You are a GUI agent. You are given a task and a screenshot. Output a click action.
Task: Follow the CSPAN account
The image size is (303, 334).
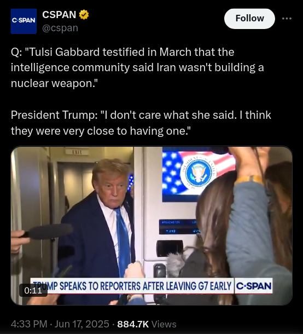249,19
